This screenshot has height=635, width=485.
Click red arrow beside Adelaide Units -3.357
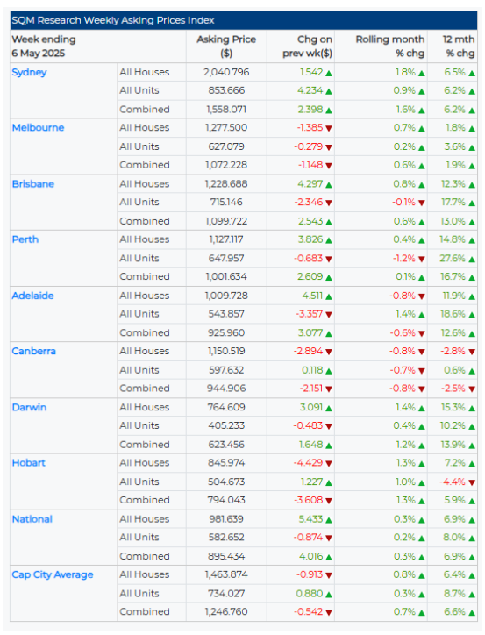329,315
